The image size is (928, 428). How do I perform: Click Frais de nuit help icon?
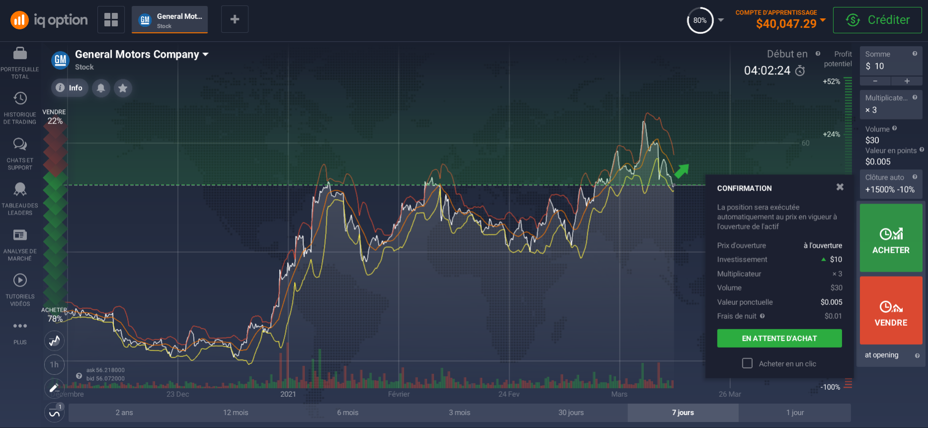(762, 316)
